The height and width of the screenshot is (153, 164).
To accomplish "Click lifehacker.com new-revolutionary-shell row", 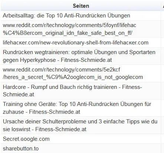I will pos(81,43).
